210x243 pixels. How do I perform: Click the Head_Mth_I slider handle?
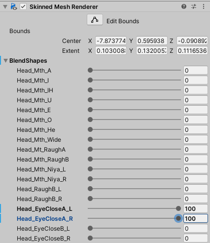(x=90, y=80)
